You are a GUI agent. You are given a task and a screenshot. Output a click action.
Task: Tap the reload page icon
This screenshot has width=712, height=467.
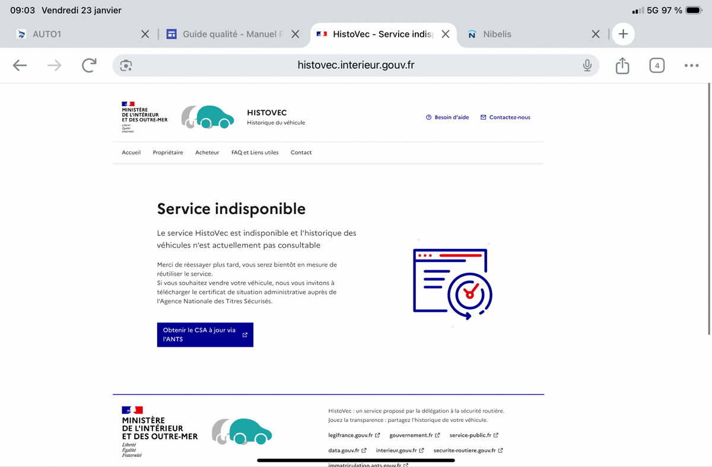(x=89, y=66)
